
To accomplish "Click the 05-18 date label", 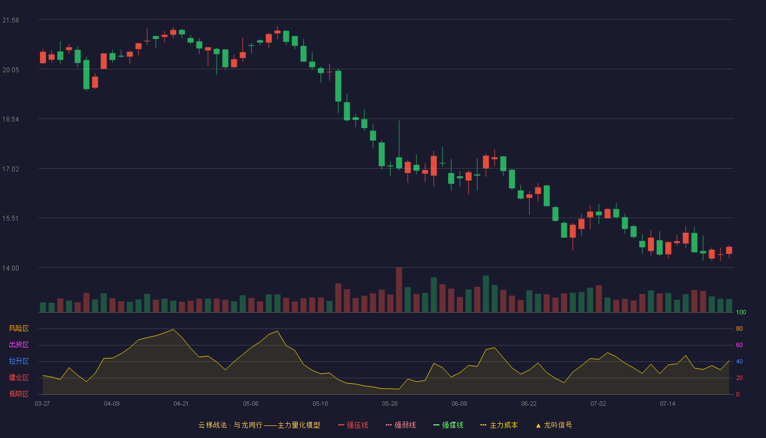I will pos(320,404).
